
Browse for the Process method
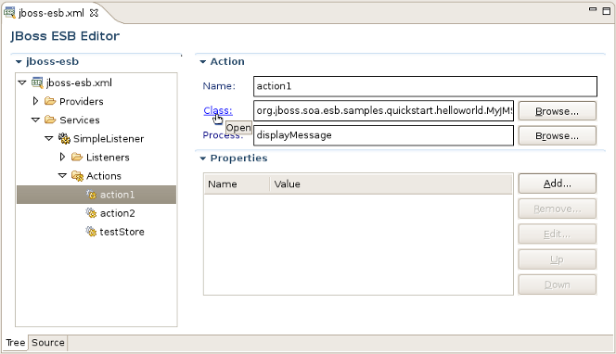557,136
